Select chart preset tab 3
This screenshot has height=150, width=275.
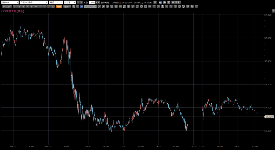pyautogui.click(x=23, y=6)
